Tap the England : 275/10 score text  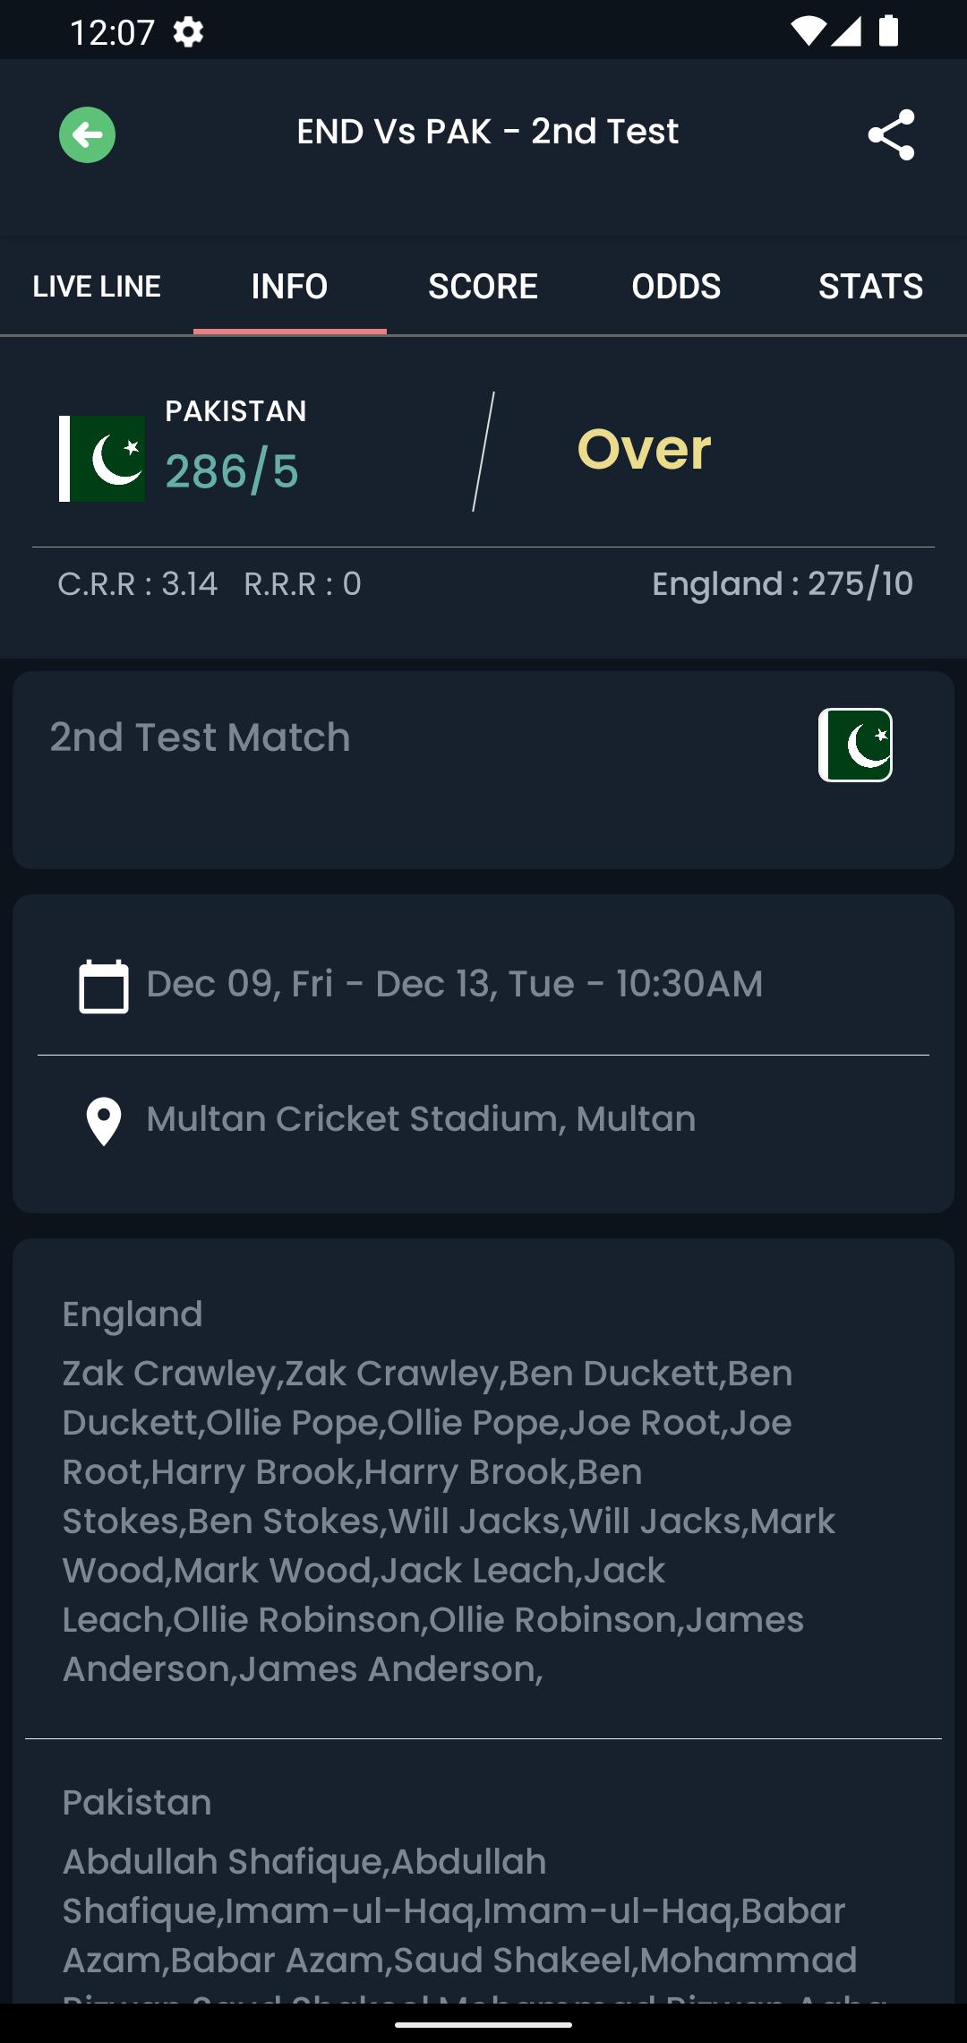click(x=783, y=584)
